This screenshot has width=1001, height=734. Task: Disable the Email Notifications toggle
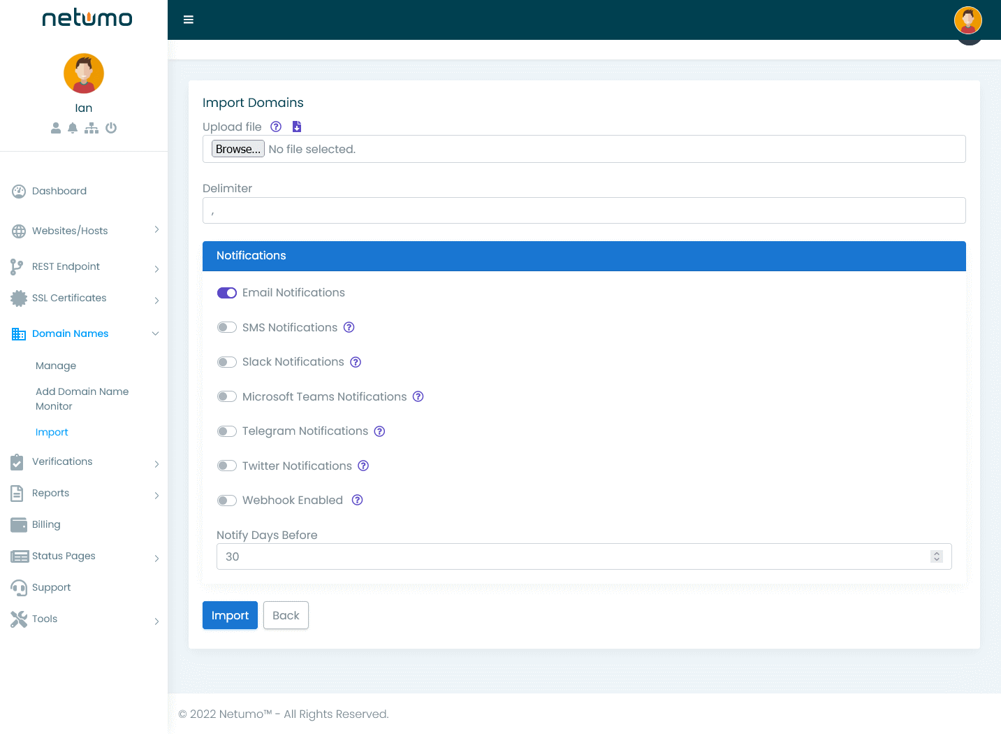[227, 293]
